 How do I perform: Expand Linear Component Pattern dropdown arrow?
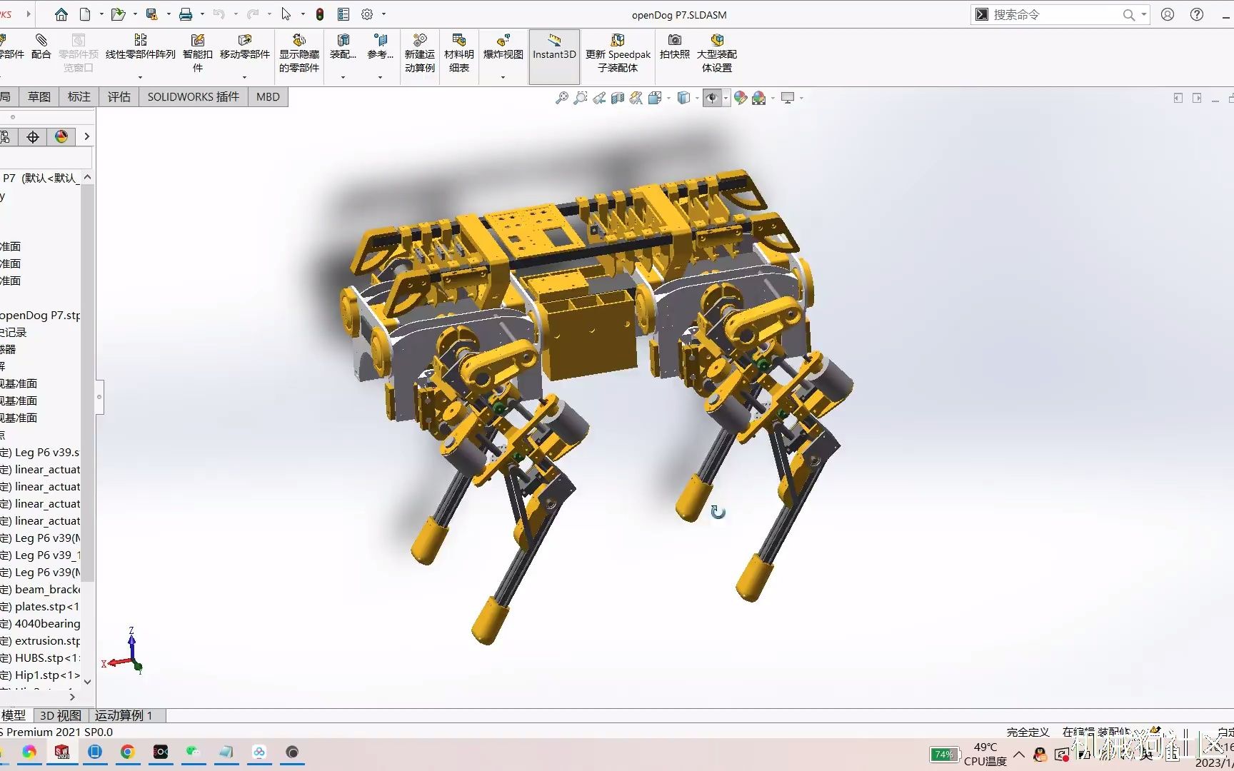[141, 77]
